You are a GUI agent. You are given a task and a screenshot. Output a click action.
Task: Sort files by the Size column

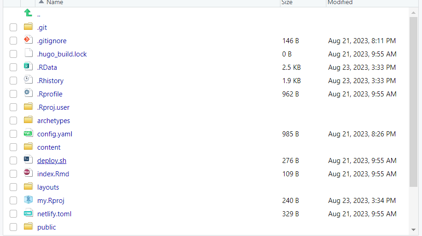(x=287, y=3)
